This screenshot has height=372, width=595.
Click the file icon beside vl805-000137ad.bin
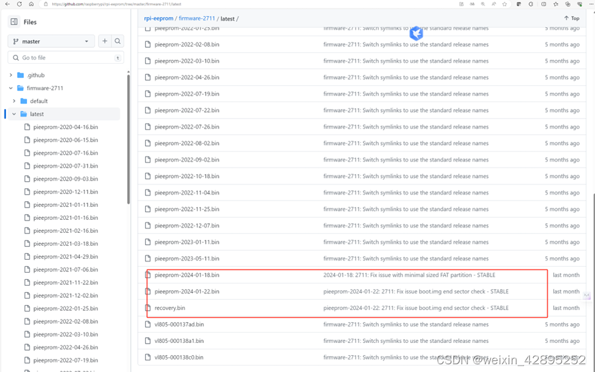pyautogui.click(x=148, y=324)
